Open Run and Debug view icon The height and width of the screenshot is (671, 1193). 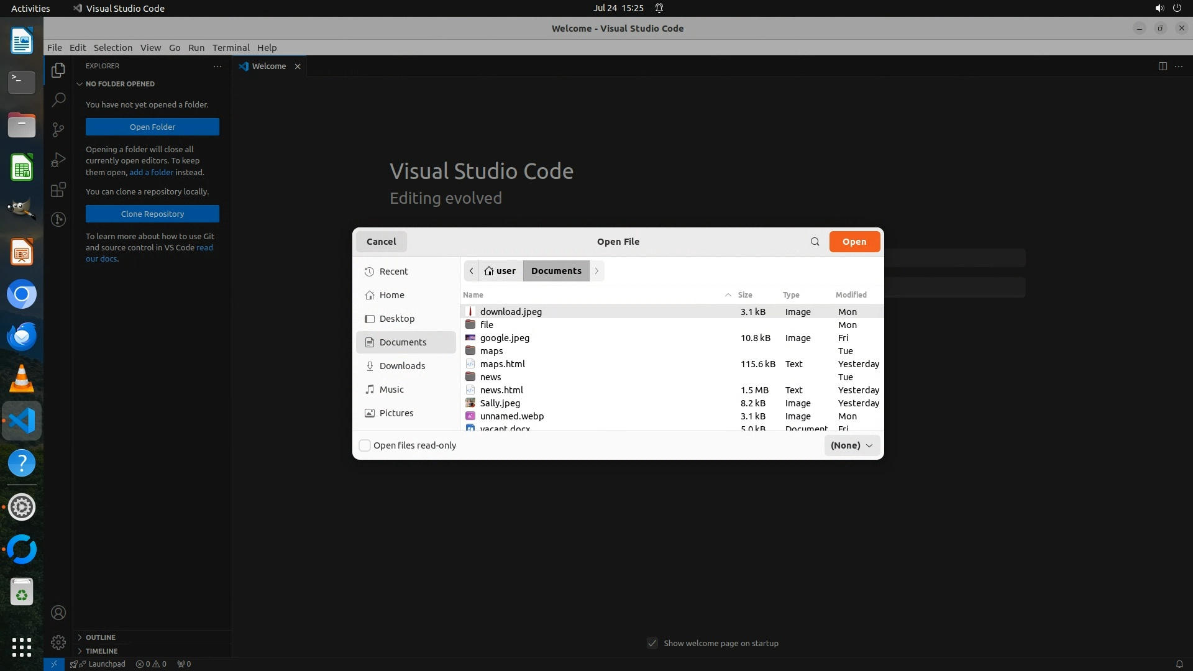click(58, 160)
